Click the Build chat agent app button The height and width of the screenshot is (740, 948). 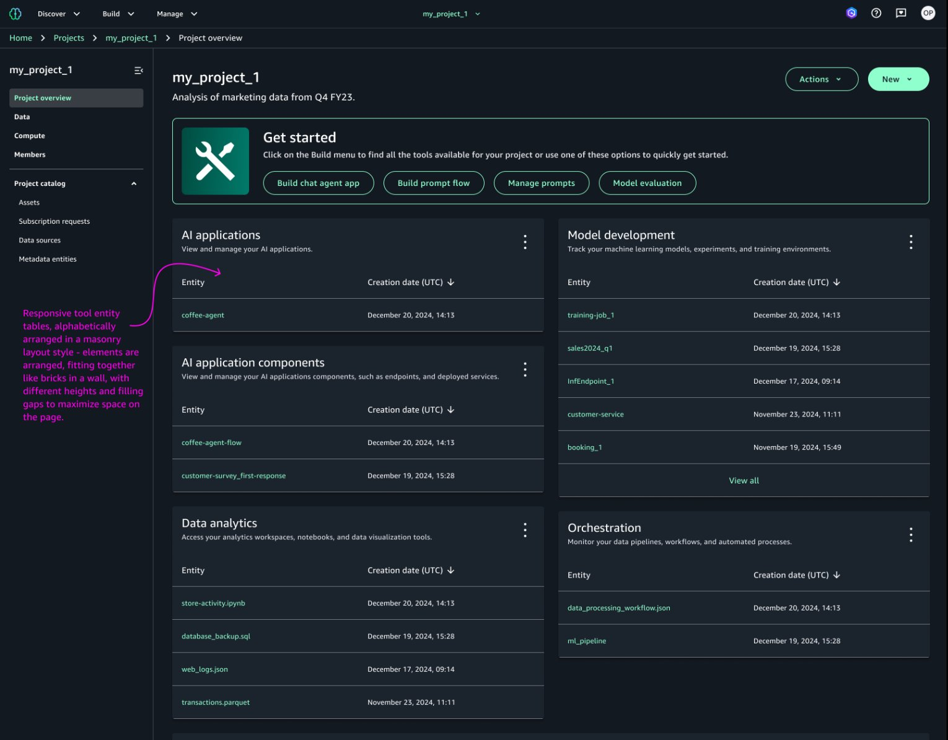coord(318,183)
